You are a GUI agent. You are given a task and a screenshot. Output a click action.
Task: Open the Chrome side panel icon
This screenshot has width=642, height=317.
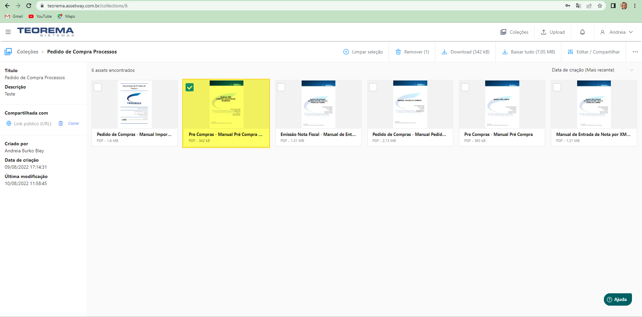[x=613, y=6]
